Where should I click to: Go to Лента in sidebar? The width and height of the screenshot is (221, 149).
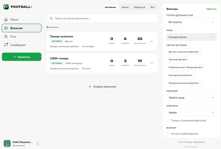click(x=22, y=20)
